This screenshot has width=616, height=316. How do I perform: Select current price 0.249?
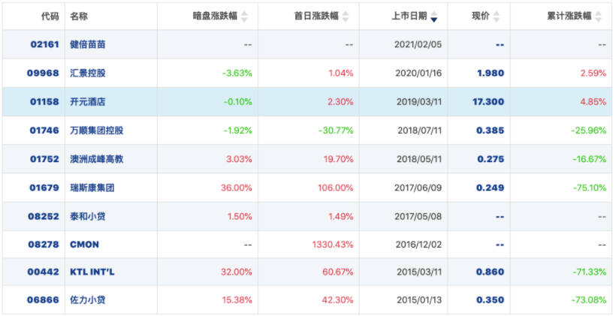491,188
